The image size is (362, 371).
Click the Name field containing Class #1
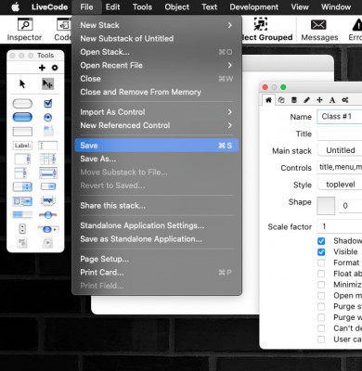(340, 117)
